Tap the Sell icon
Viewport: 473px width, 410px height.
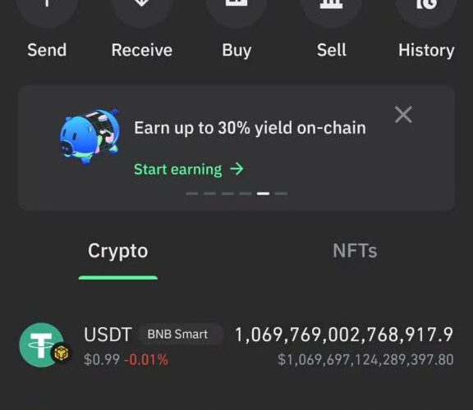point(331,11)
